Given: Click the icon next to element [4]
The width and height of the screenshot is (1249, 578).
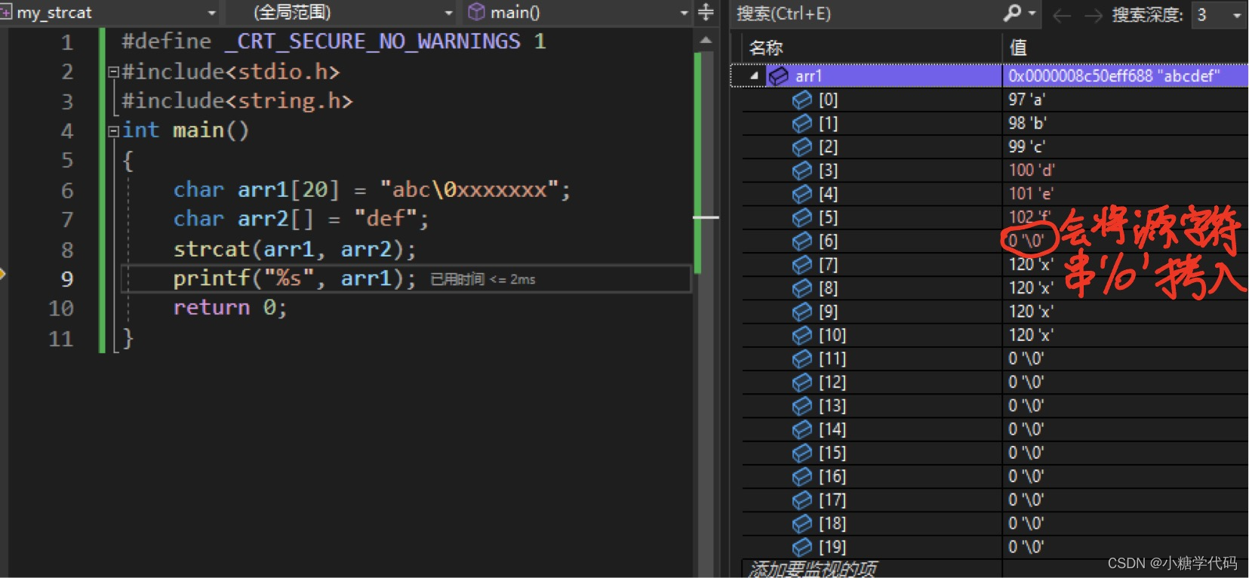Looking at the screenshot, I should tap(801, 194).
